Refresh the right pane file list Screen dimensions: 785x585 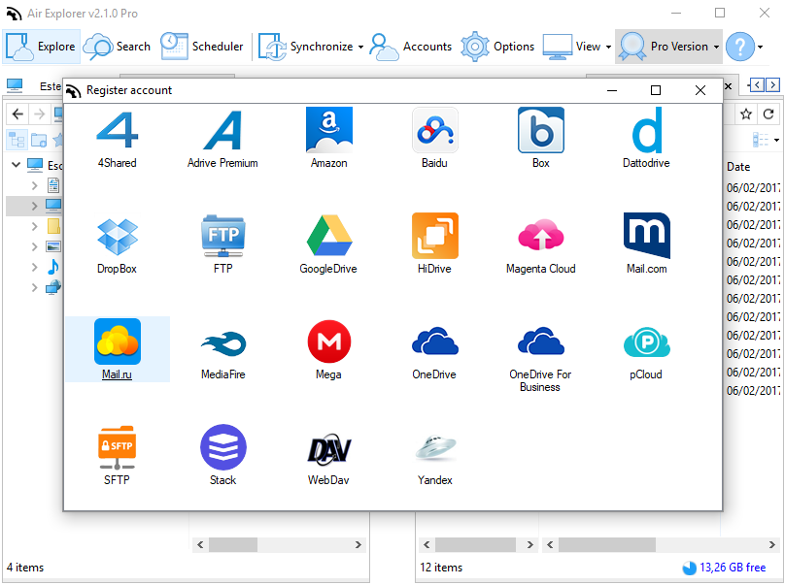coord(768,114)
